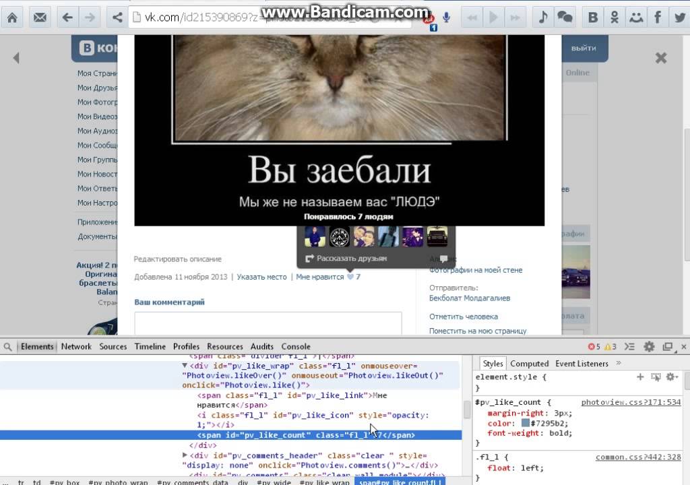This screenshot has height=485, width=690.
Task: Click the media fast-forward button in toolbar
Action: tap(515, 18)
